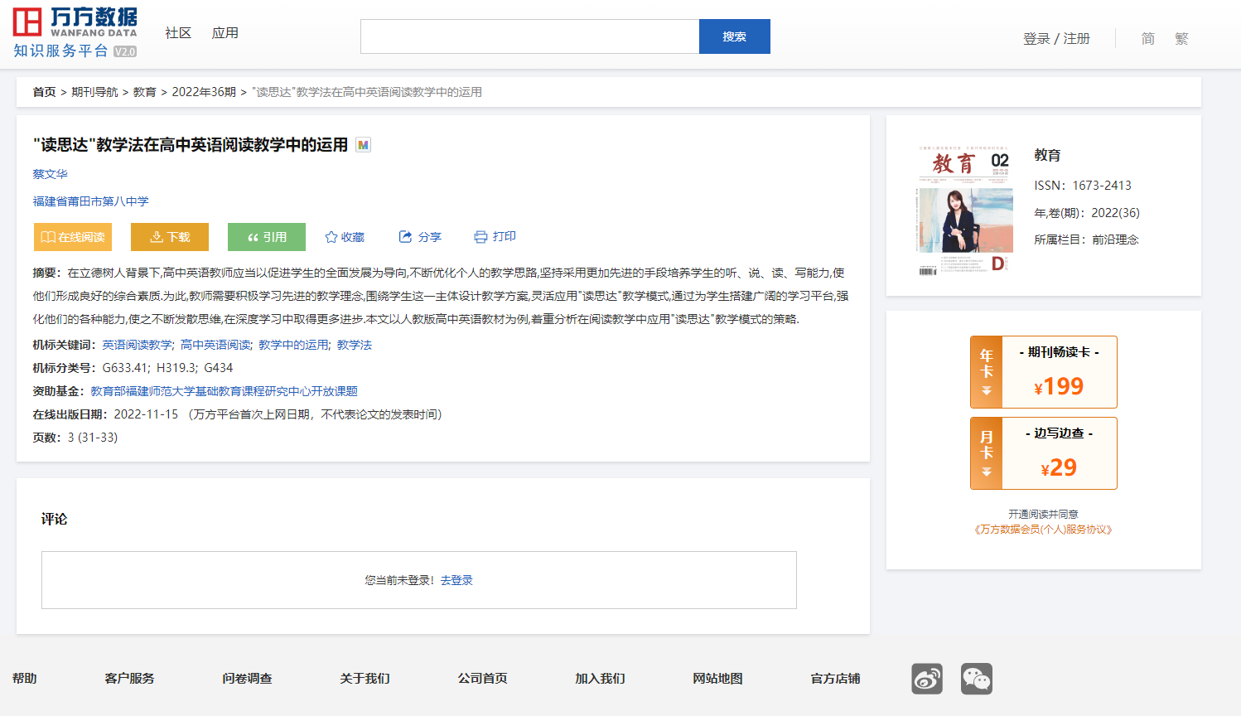Click the M badge beside article title
The height and width of the screenshot is (716, 1241).
pos(363,145)
